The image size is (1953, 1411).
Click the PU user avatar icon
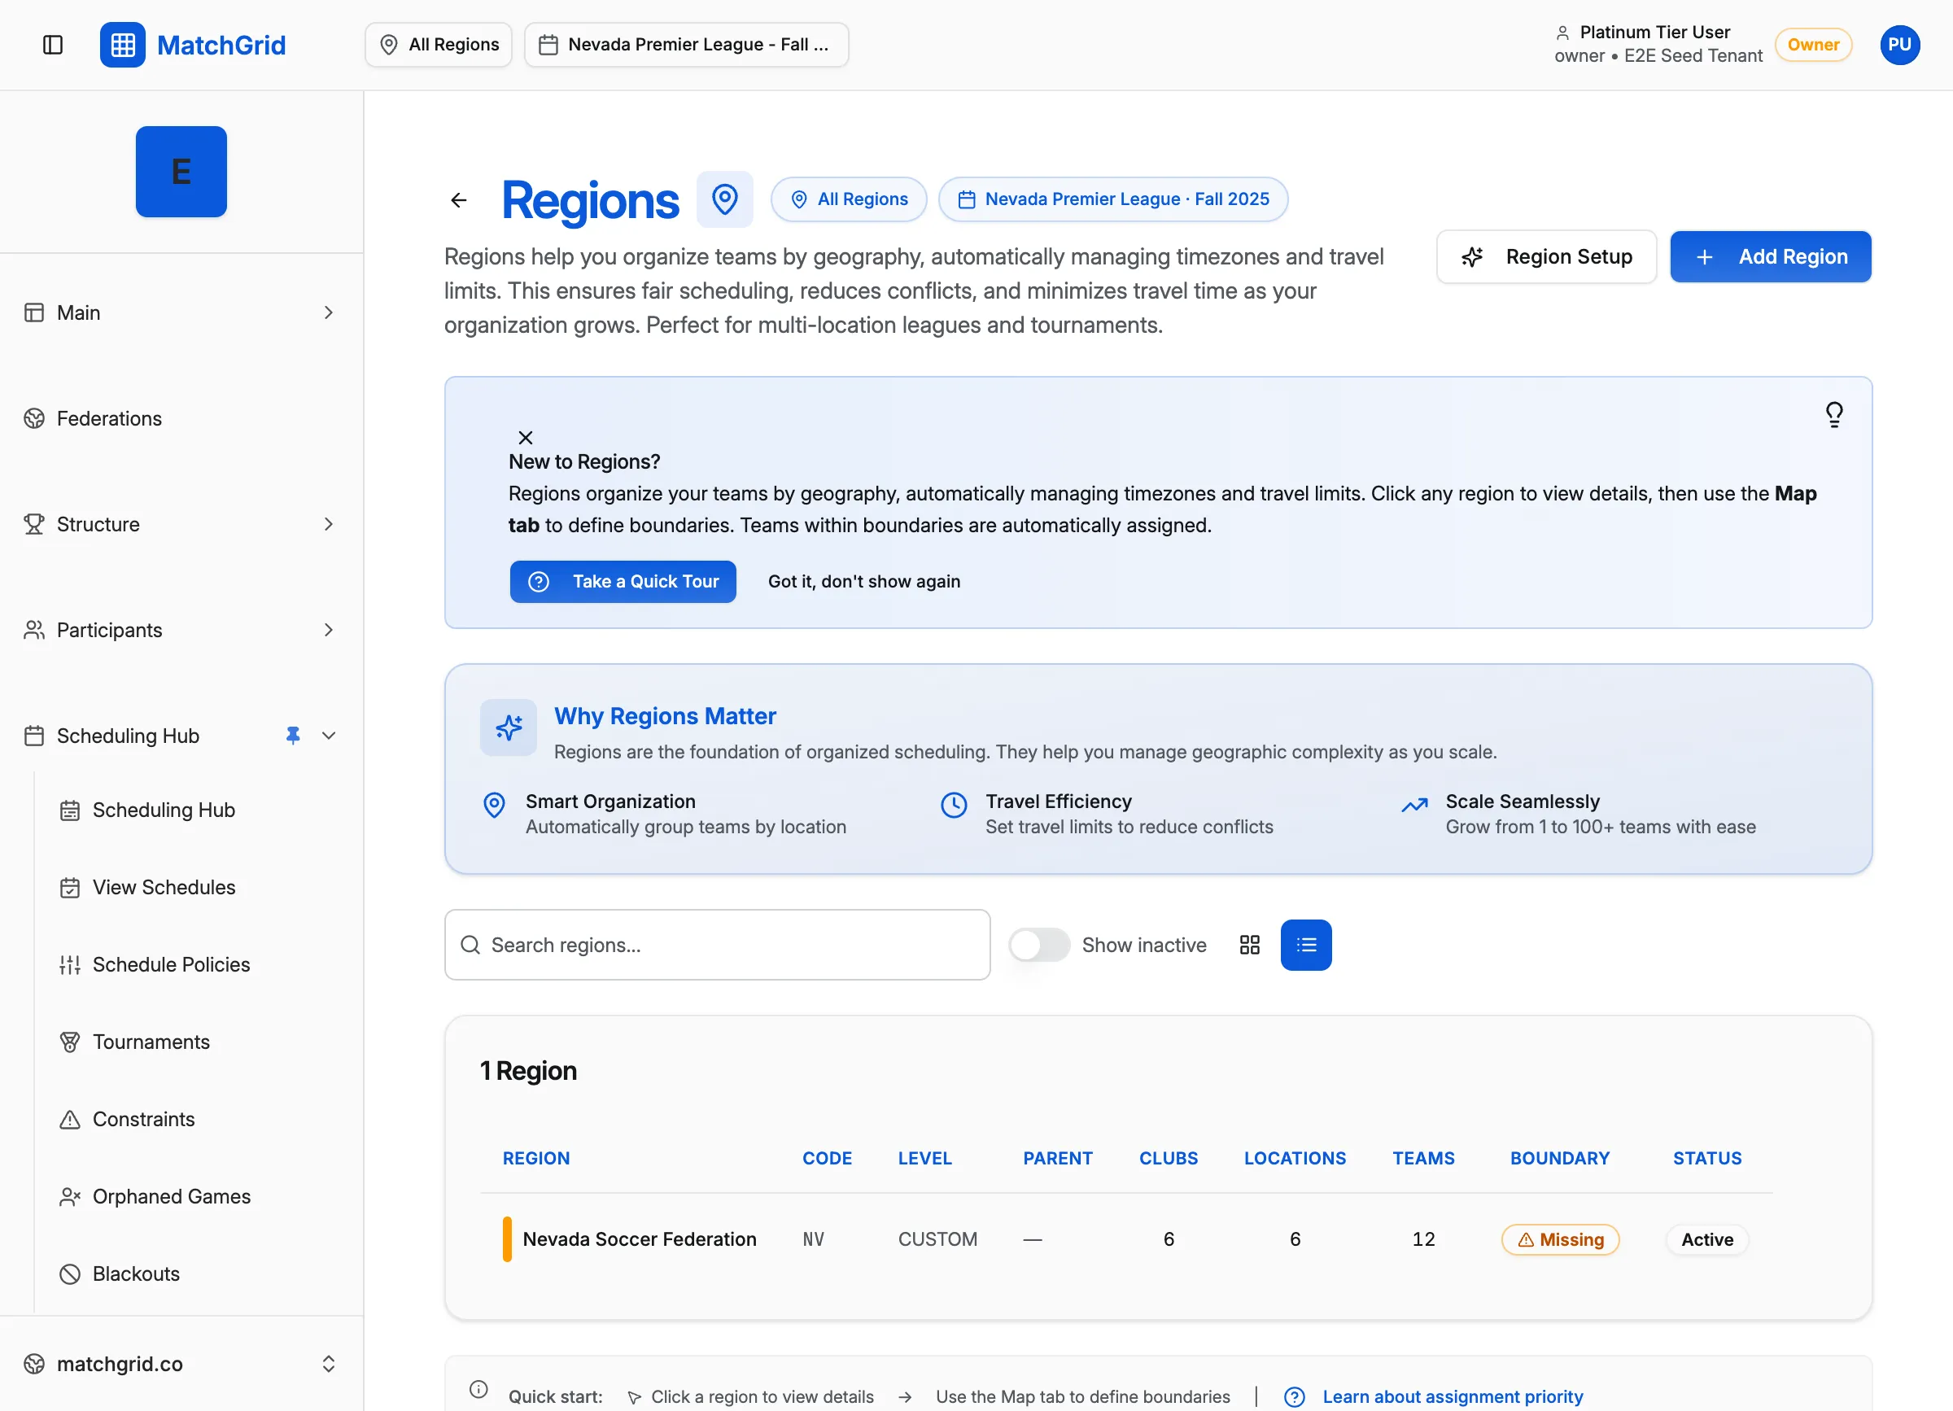(x=1899, y=45)
